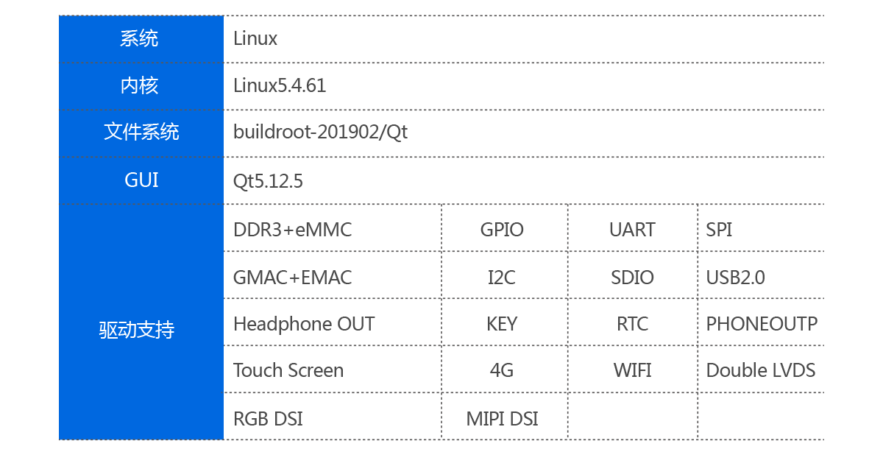
Task: Select the 内核 row label
Action: [141, 86]
